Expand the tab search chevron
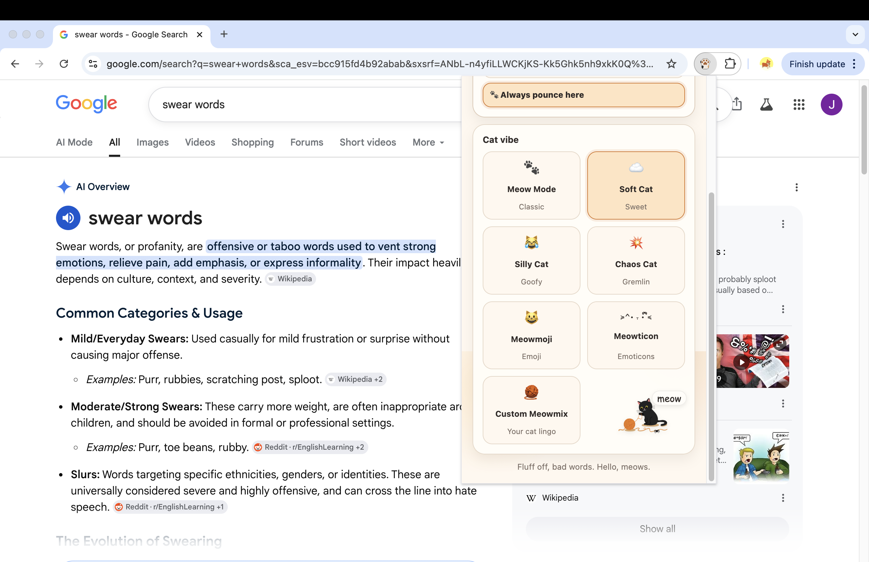Image resolution: width=869 pixels, height=562 pixels. 855,35
